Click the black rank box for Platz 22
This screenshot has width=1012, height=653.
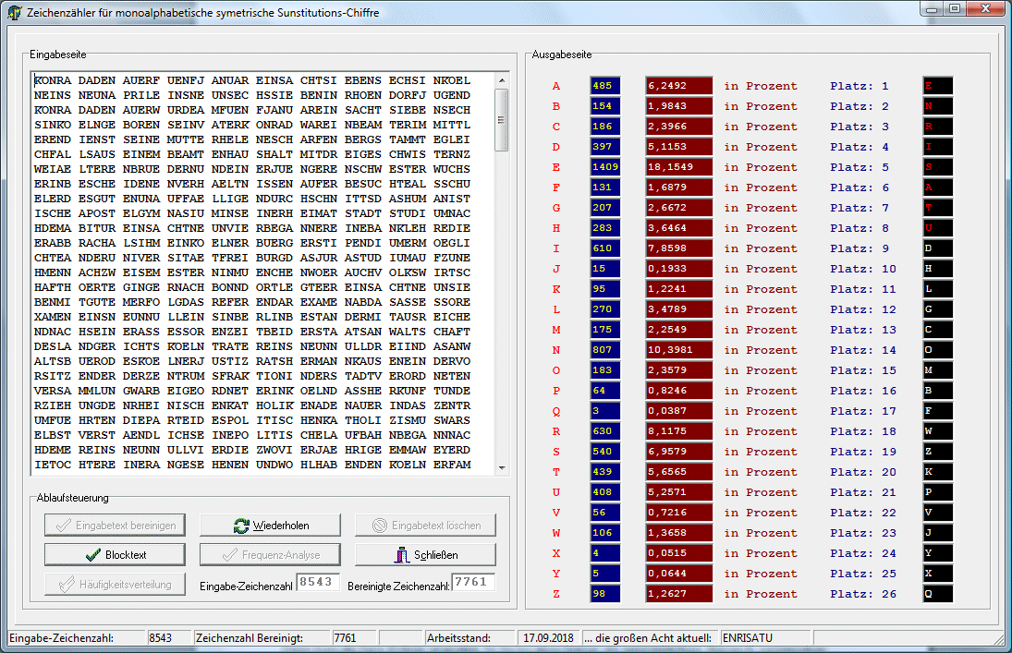[x=938, y=513]
